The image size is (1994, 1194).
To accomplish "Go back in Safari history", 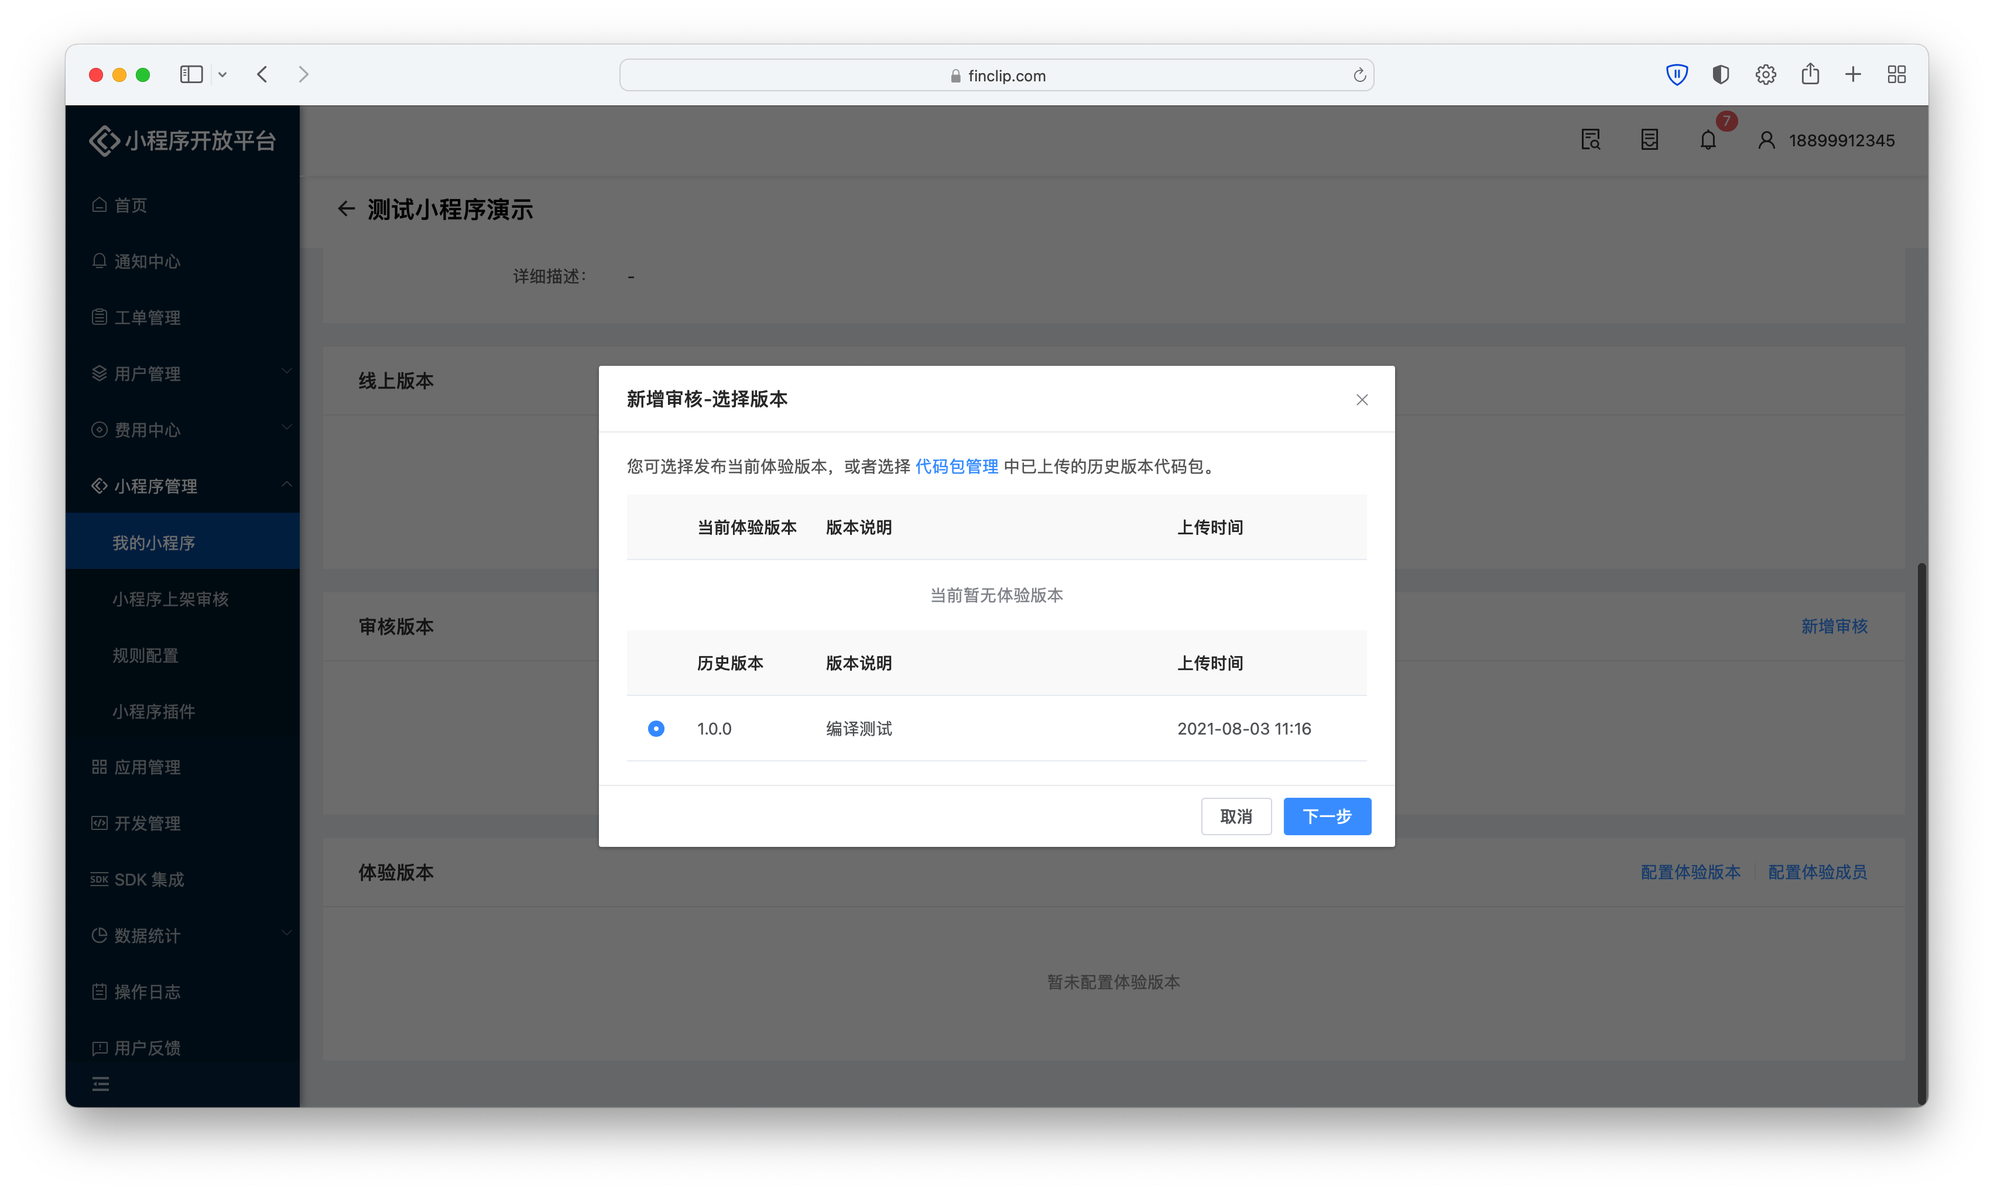I will 262,75.
